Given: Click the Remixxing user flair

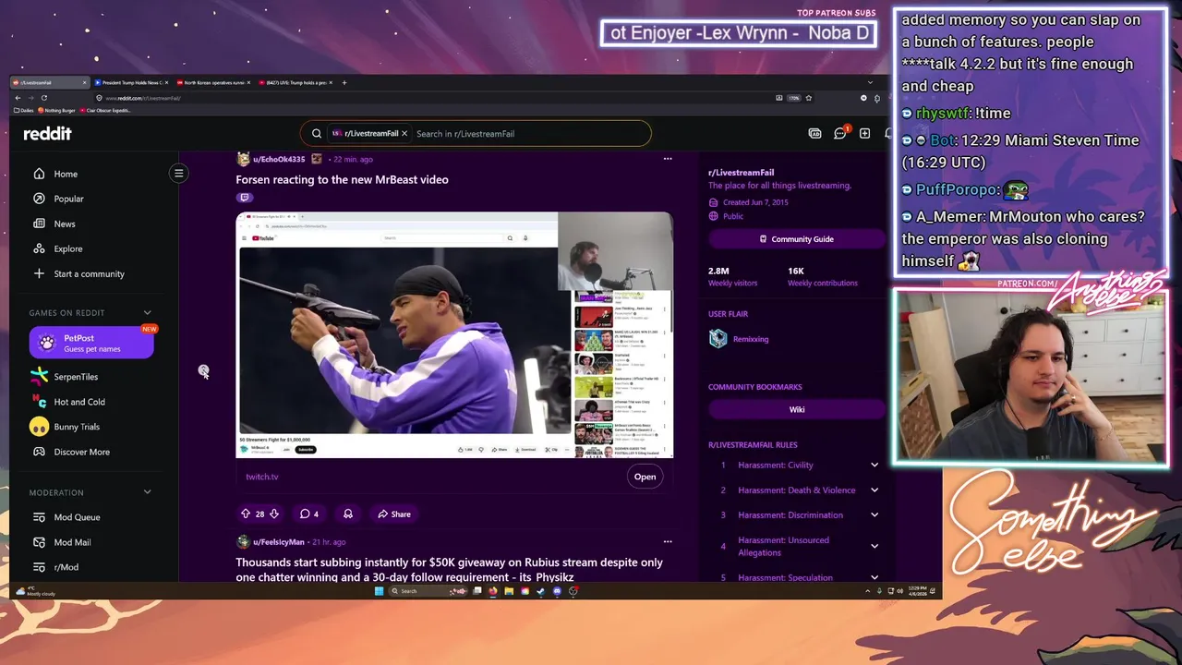Looking at the screenshot, I should point(751,339).
